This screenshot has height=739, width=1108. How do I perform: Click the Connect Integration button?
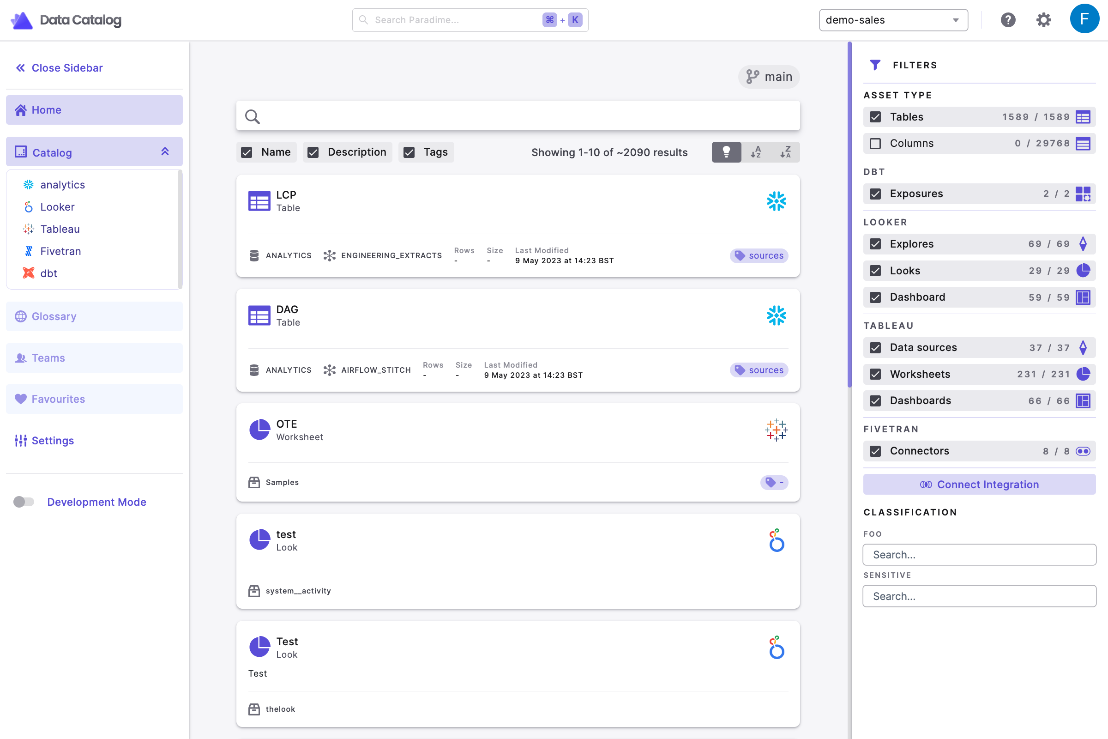coord(979,485)
